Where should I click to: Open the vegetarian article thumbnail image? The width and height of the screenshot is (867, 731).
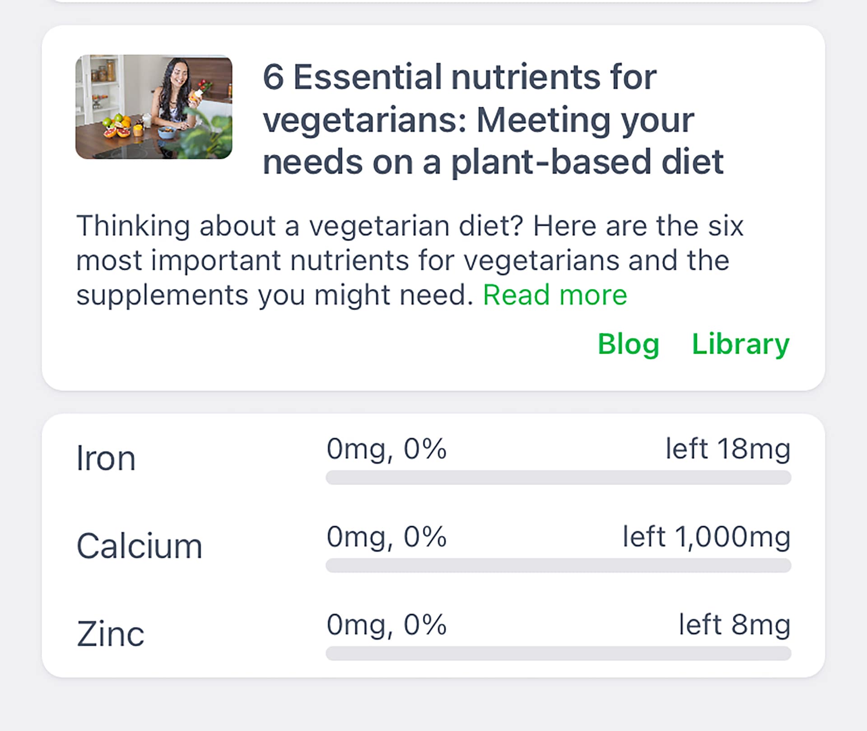point(154,107)
